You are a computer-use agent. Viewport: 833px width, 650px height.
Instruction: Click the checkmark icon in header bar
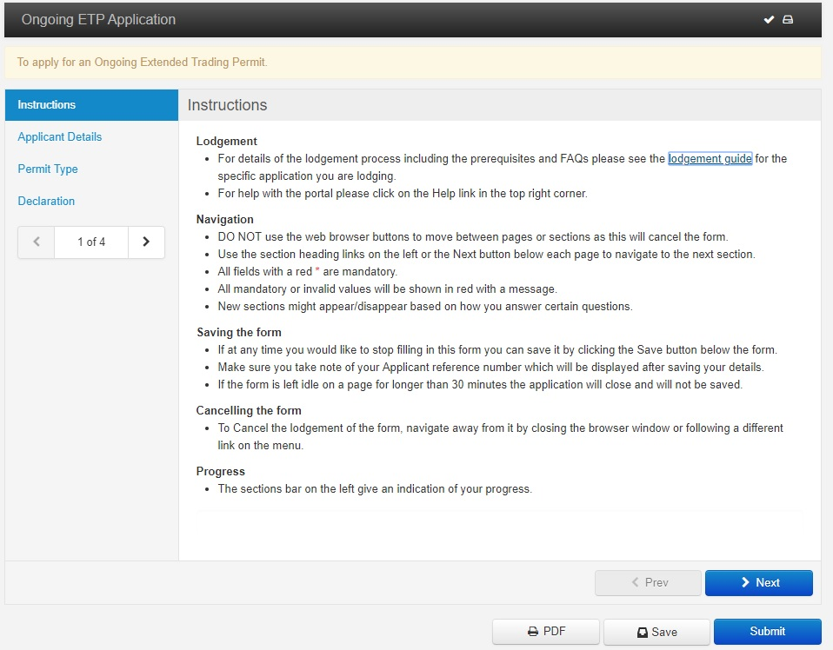coord(769,20)
